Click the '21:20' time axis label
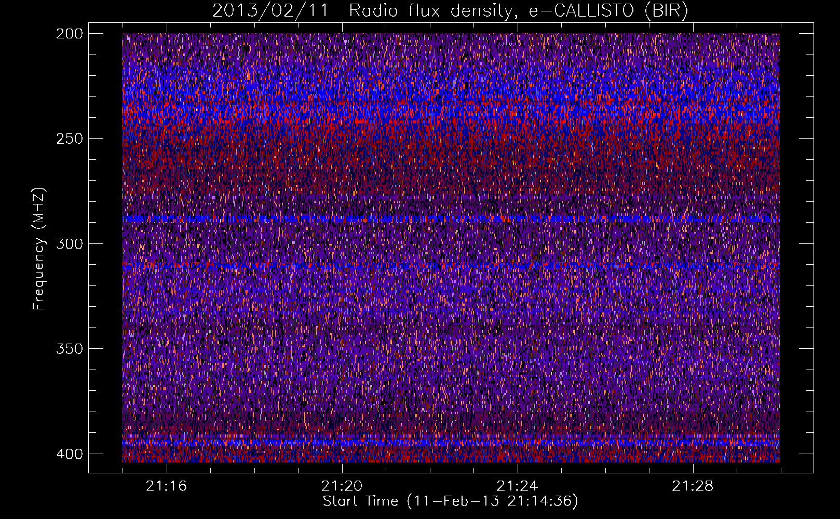840x519 pixels. click(x=342, y=486)
